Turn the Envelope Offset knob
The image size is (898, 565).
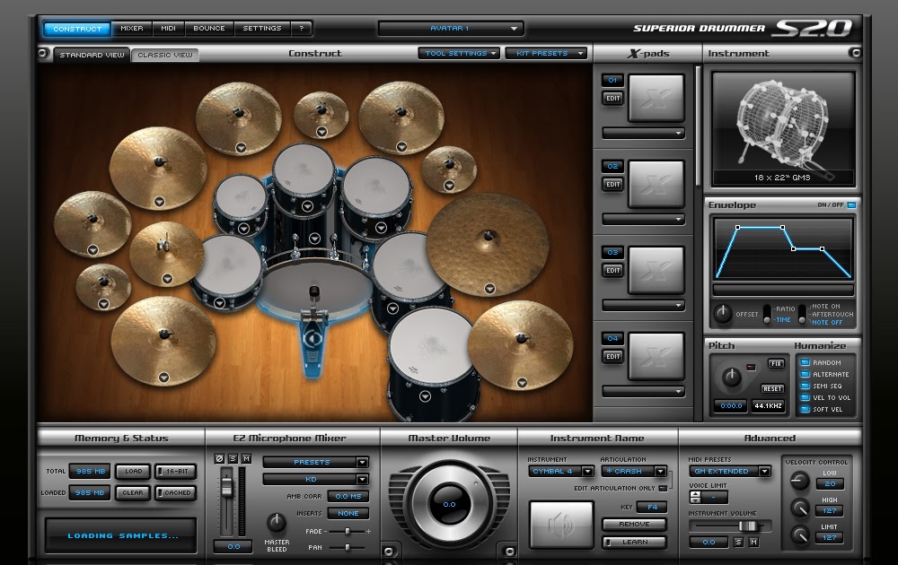point(723,313)
